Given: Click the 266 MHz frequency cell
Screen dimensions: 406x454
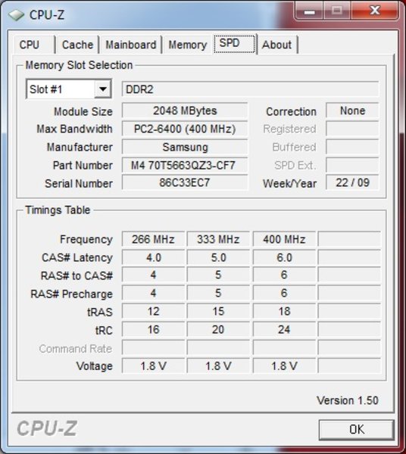Looking at the screenshot, I should [153, 239].
